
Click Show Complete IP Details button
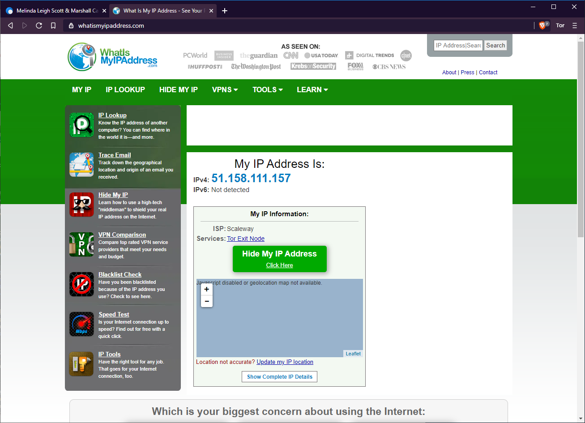coord(280,376)
